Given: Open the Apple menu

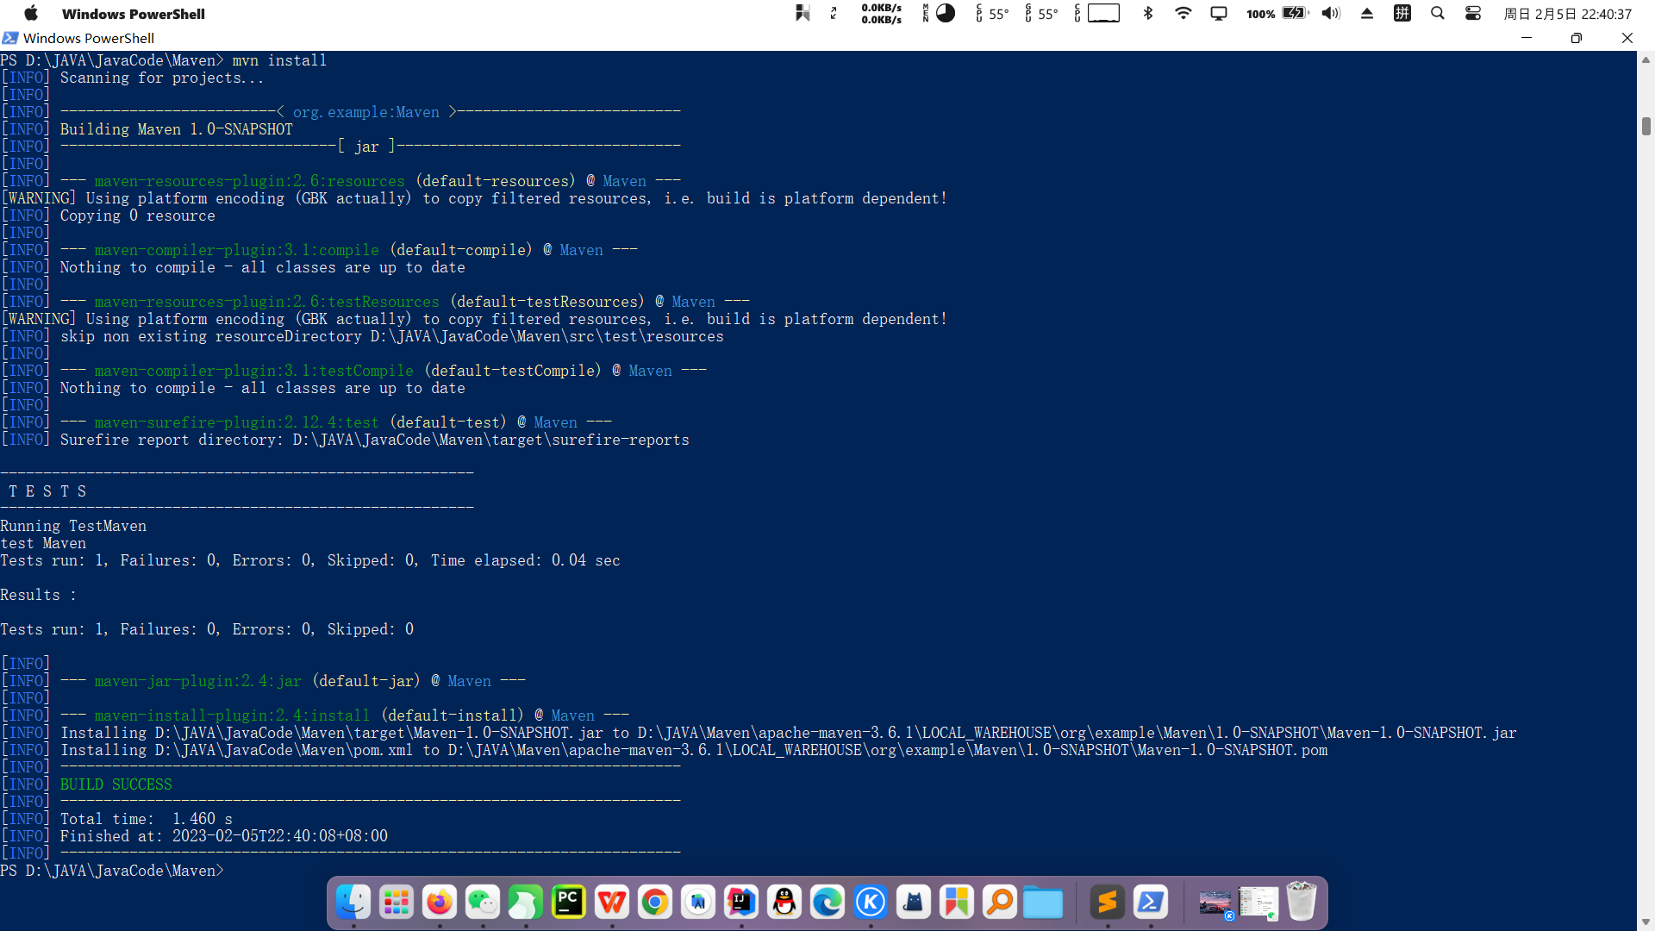Looking at the screenshot, I should 31,13.
